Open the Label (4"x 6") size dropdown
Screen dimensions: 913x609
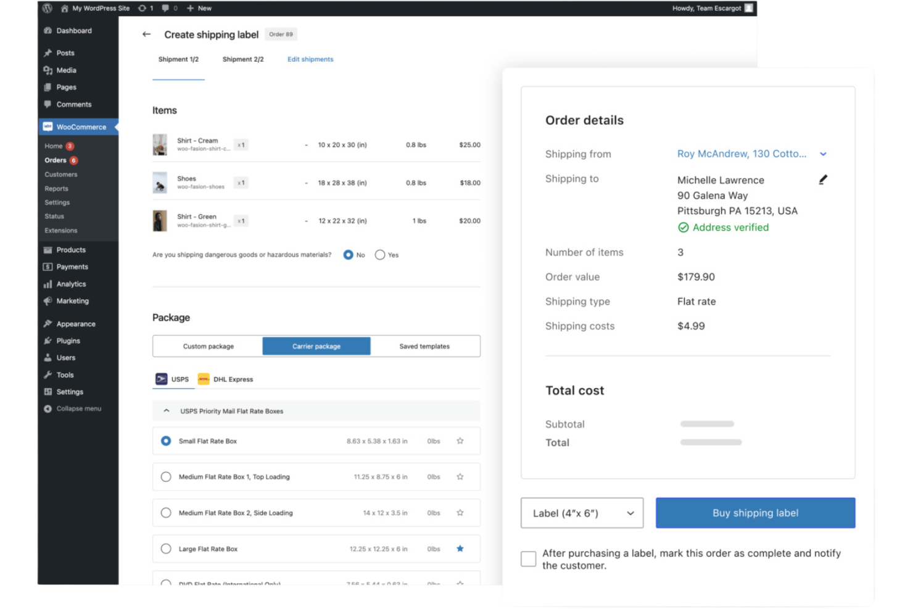pos(582,513)
